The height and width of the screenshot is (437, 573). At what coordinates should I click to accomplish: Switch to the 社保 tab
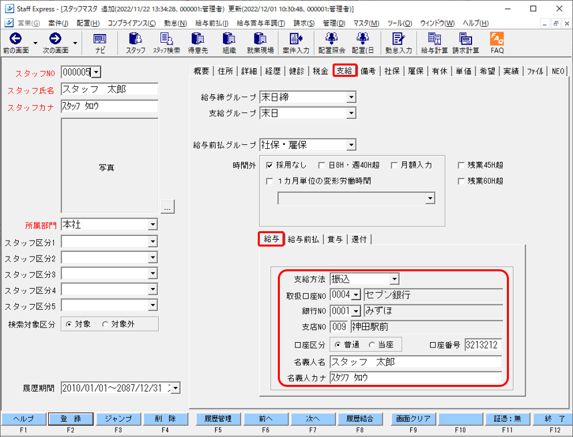(x=392, y=71)
